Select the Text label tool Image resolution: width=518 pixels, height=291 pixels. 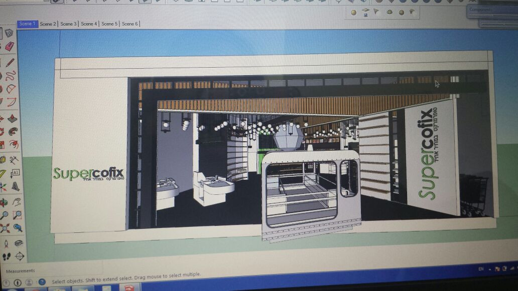click(15, 173)
